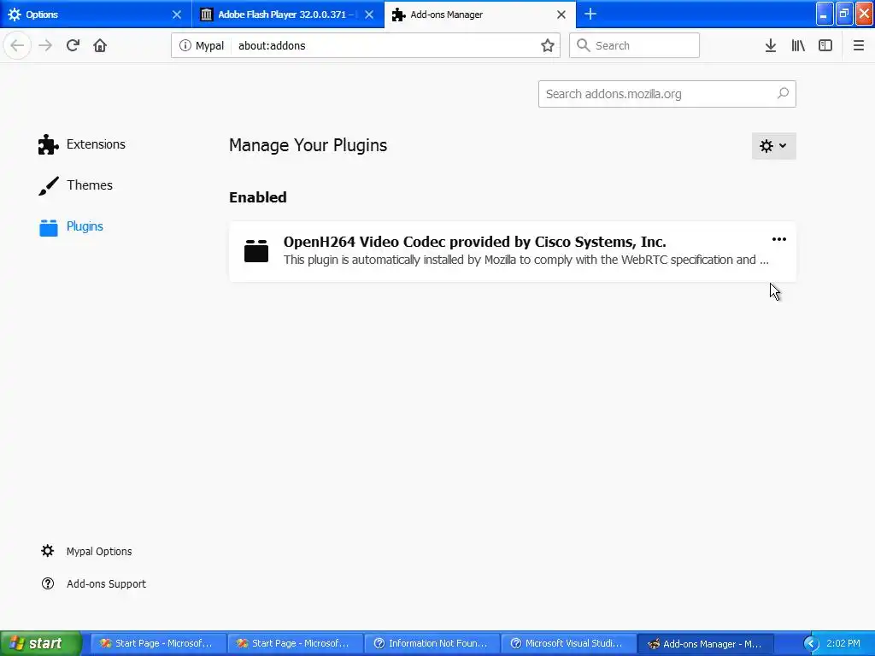Select the Plugins category label
Image resolution: width=875 pixels, height=656 pixels.
(x=85, y=226)
